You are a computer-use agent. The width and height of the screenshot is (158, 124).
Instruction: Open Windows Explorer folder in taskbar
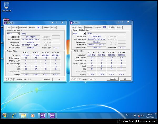(23, 116)
